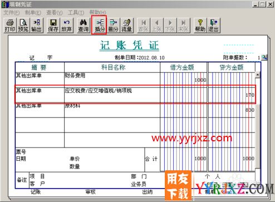Click the 记账凭证 voucher title

[130, 46]
